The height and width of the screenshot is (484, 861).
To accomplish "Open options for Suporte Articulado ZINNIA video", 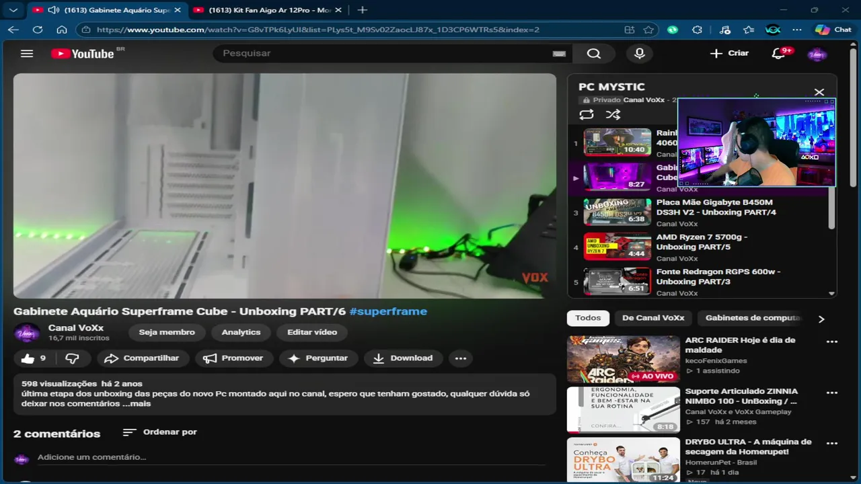I will 832,393.
